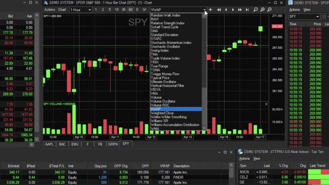Select Weighted Close from the indicator list

pyautogui.click(x=162, y=113)
